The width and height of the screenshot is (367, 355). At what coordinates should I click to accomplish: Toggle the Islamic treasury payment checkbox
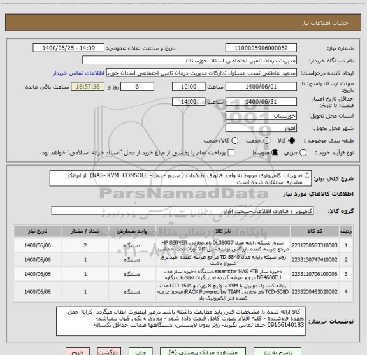click(231, 153)
